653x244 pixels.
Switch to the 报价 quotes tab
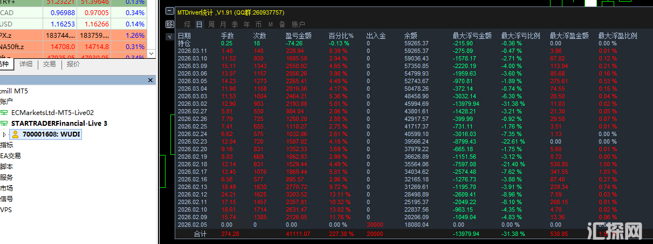point(73,64)
